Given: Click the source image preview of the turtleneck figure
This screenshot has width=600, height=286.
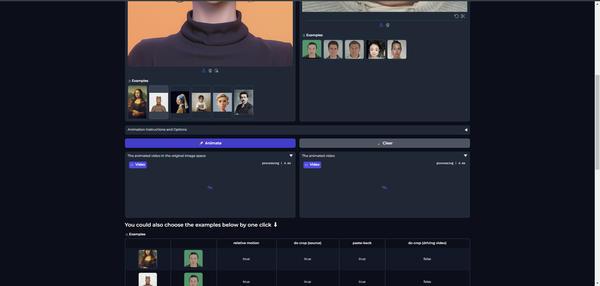Looking at the screenshot, I should [x=210, y=33].
